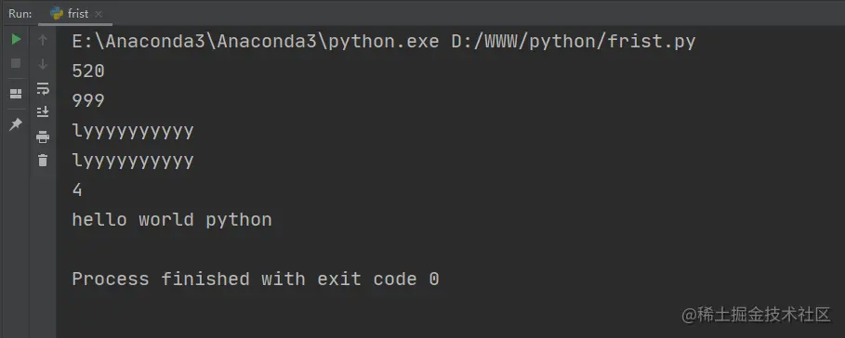This screenshot has height=338, width=845.
Task: Click the down stack trace arrow
Action: click(x=43, y=63)
